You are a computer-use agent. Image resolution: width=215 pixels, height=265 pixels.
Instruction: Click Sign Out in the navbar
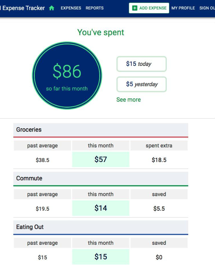tap(207, 8)
